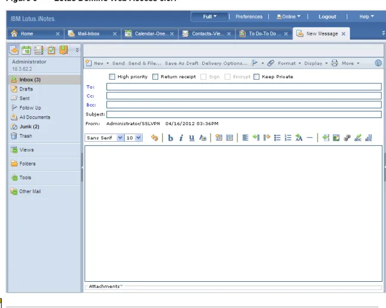Click the Send button
Image resolution: width=386 pixels, height=308 pixels.
(x=118, y=63)
